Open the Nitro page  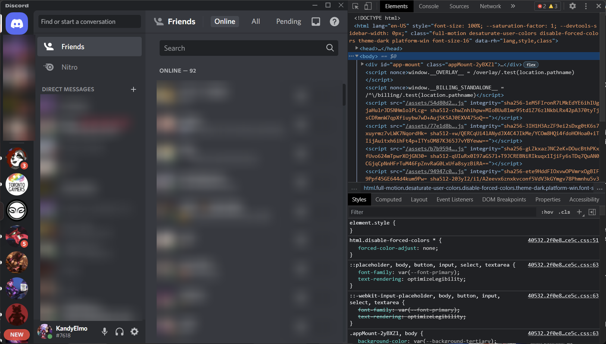click(69, 67)
